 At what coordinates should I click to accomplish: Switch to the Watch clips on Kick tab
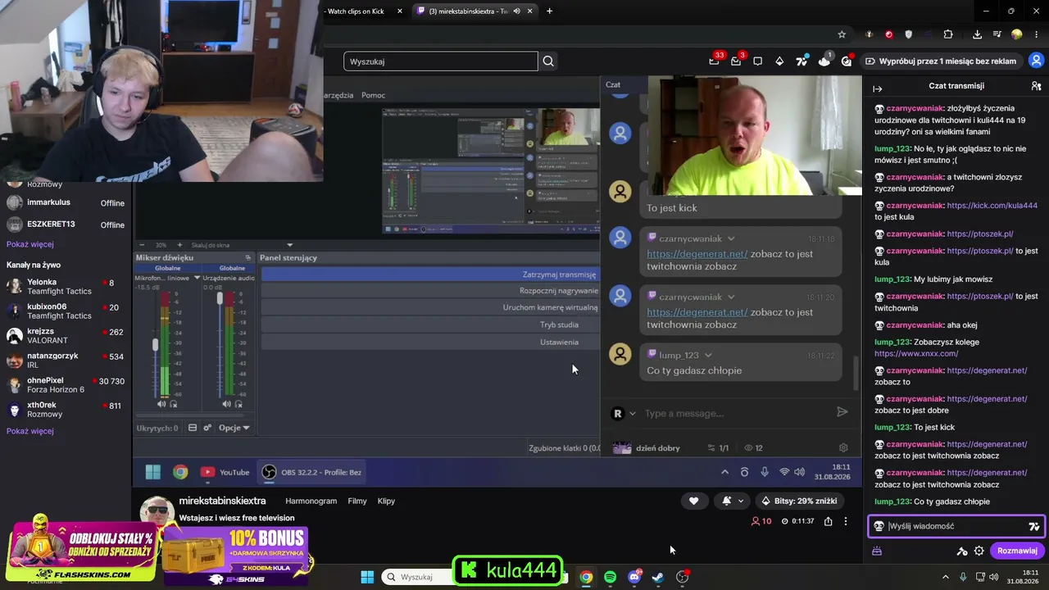click(x=356, y=11)
